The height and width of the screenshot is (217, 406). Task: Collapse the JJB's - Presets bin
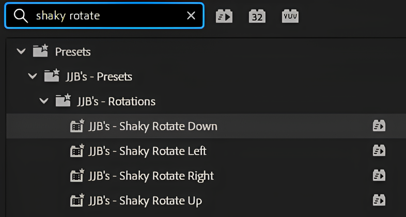tap(33, 76)
